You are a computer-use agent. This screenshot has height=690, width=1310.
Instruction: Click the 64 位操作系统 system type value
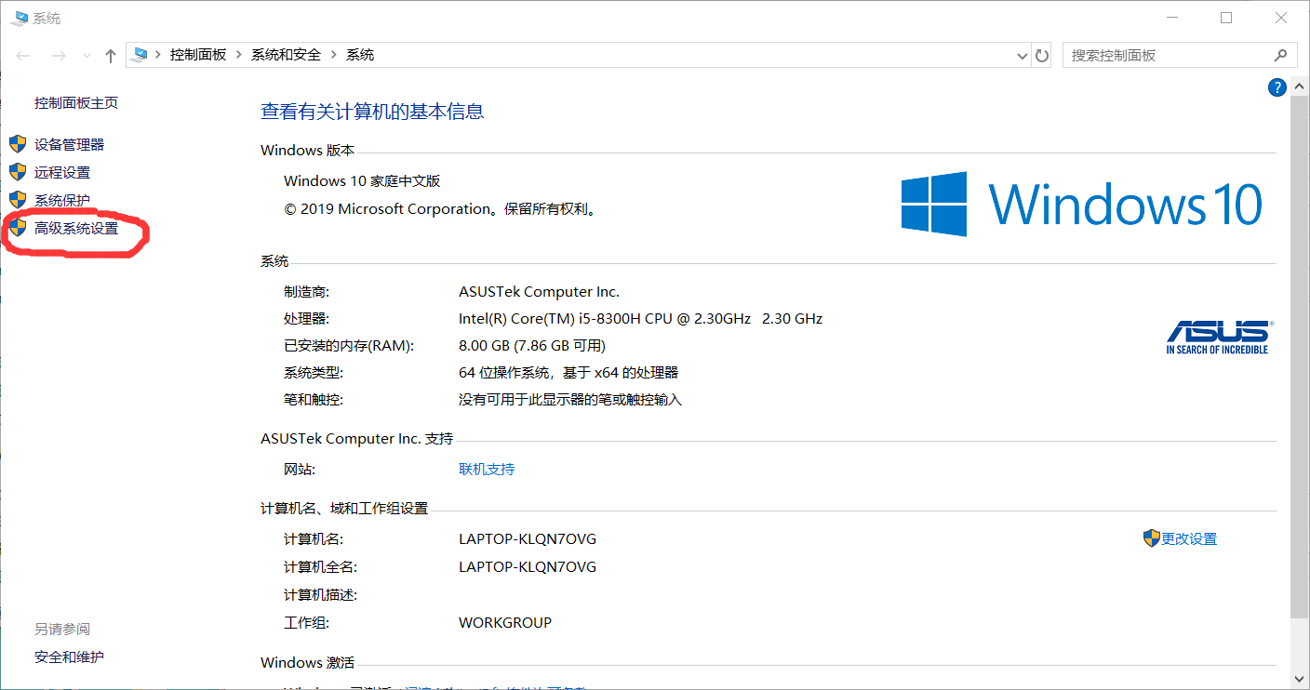tap(568, 372)
